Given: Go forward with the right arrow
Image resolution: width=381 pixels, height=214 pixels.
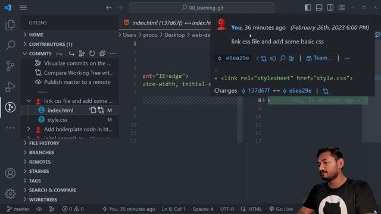Looking at the screenshot, I should [x=120, y=8].
